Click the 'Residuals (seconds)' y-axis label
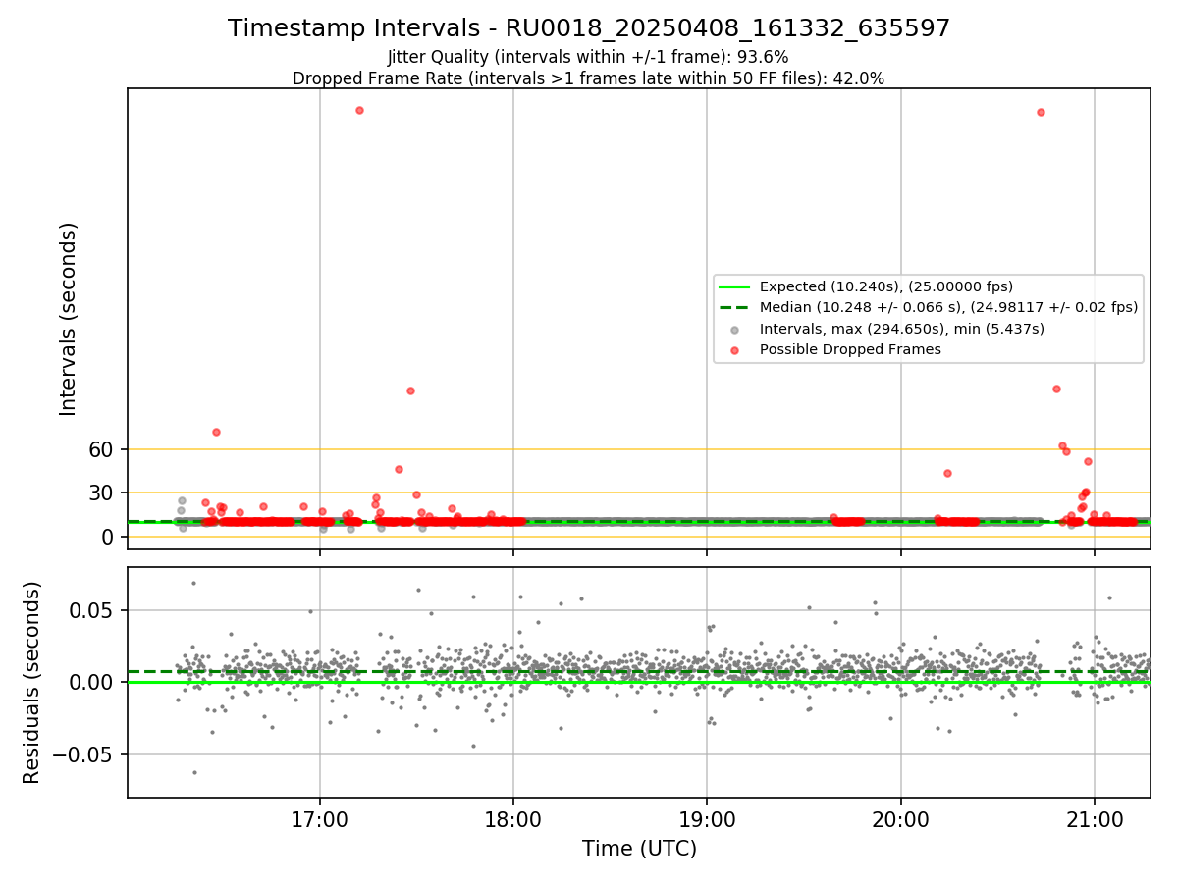The width and height of the screenshot is (1178, 883). (x=32, y=682)
